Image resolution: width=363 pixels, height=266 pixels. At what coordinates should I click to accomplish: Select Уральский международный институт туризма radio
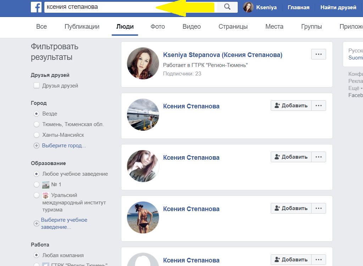(36, 195)
